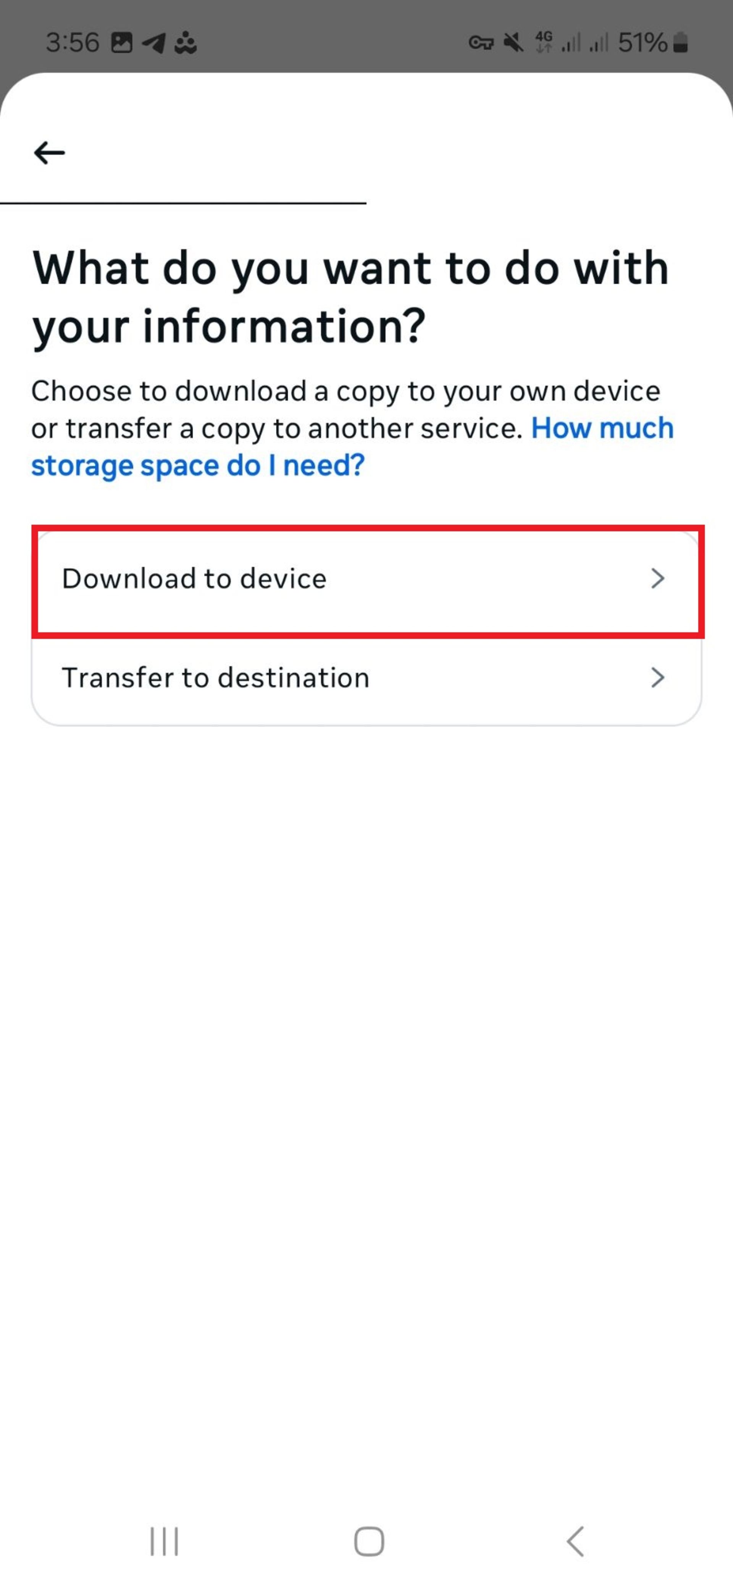Expand chevron beside Transfer to destination
Image resolution: width=733 pixels, height=1589 pixels.
tap(658, 677)
